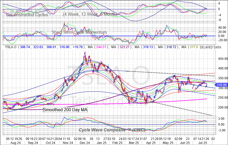Image resolution: width=228 pixels, height=145 pixels.
Task: Click the Short Term Cycle Momentum title
Action: (x=79, y=32)
